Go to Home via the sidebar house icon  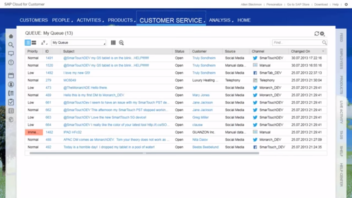(11, 36)
